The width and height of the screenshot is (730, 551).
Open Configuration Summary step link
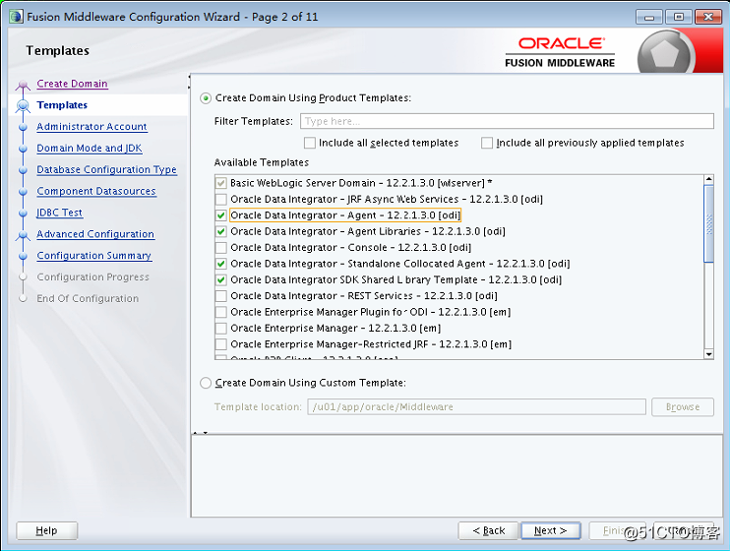click(94, 255)
